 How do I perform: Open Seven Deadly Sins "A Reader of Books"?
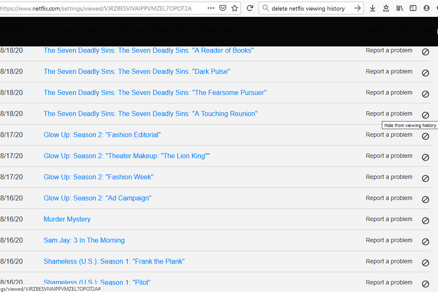click(149, 50)
